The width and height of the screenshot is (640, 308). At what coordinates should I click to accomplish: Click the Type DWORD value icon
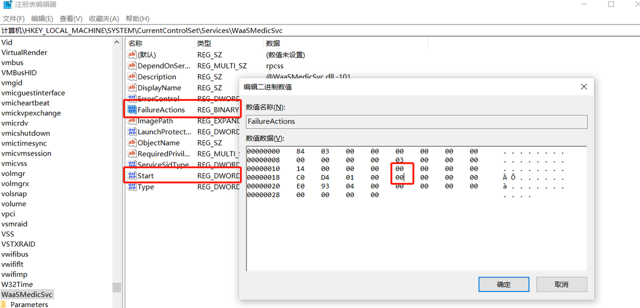(x=132, y=187)
